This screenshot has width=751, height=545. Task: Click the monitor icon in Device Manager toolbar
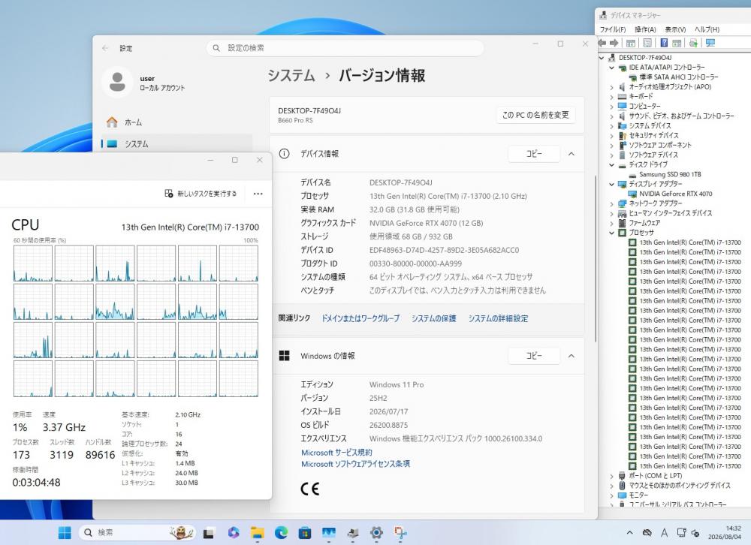710,43
